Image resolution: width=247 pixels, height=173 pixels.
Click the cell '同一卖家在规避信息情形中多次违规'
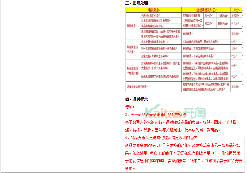point(161,48)
